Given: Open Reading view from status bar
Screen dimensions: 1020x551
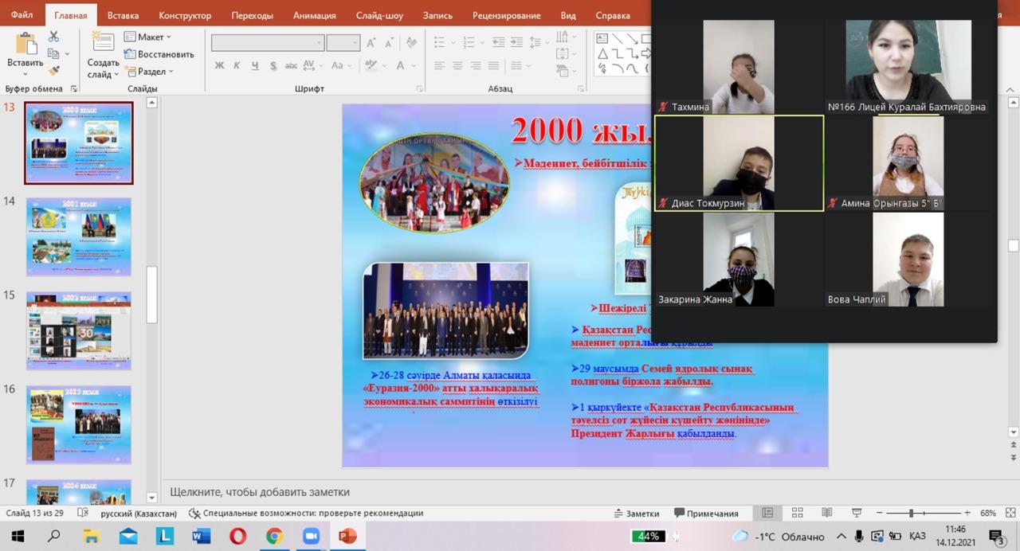Looking at the screenshot, I should 826,514.
